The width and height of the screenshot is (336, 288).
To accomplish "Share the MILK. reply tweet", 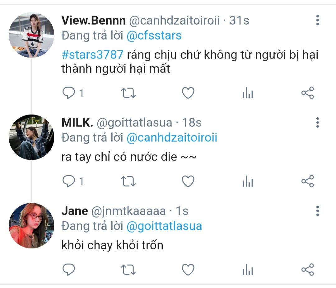I will click(x=307, y=181).
